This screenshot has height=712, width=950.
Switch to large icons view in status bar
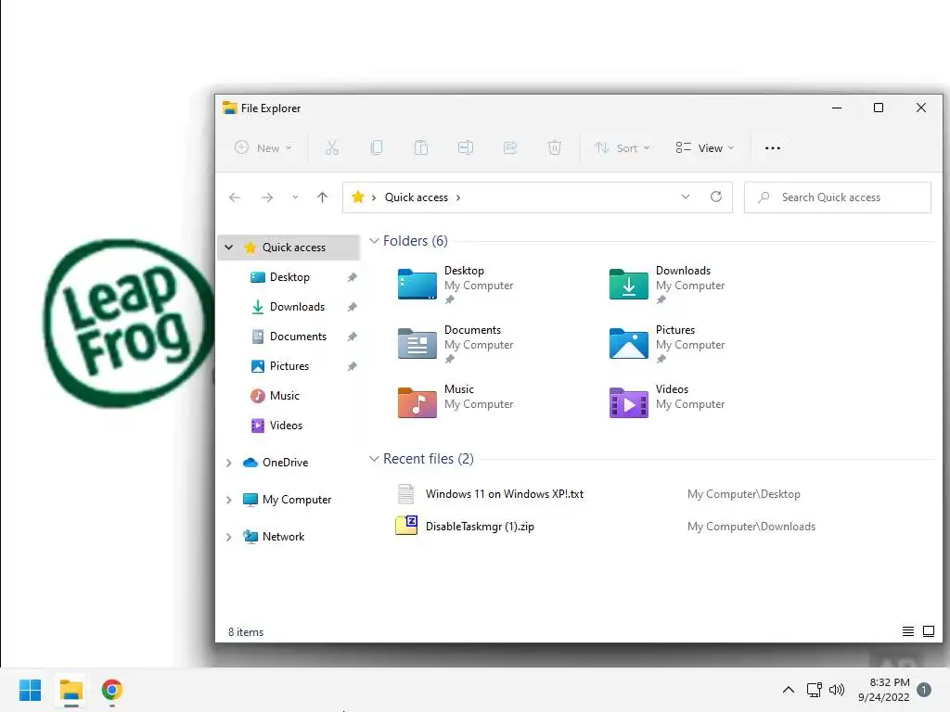pyautogui.click(x=928, y=631)
